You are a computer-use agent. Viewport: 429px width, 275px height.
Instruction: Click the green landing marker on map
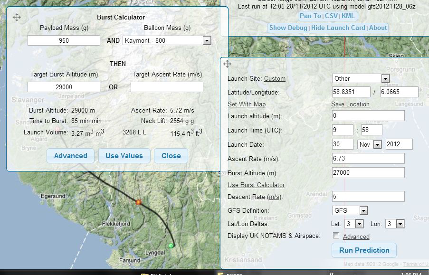click(x=171, y=246)
